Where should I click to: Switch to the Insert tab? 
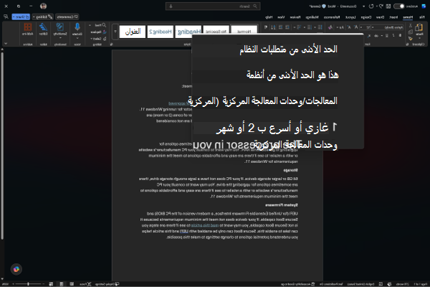pos(393,17)
